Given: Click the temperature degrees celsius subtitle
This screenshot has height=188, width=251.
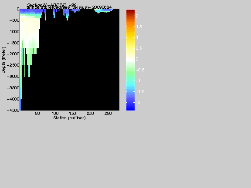Looking at the screenshot, I should [x=69, y=7].
